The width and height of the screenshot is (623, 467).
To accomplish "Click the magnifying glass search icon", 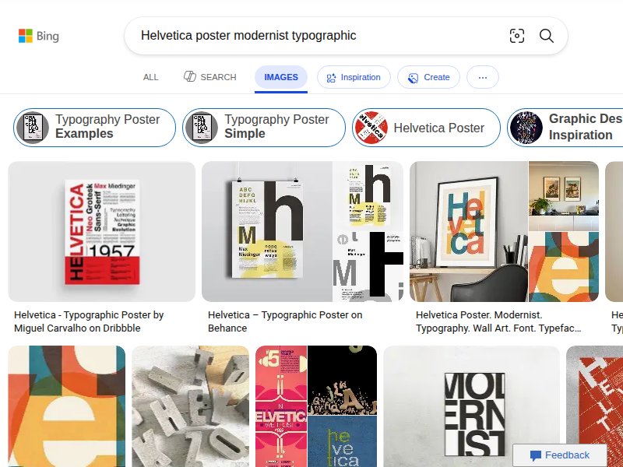I will [546, 36].
